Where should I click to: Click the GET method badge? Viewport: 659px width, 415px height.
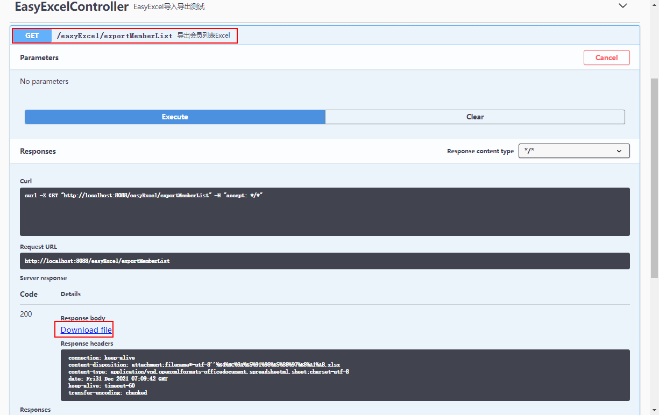pyautogui.click(x=32, y=35)
